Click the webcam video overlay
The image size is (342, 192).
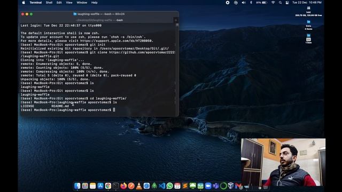(283, 162)
